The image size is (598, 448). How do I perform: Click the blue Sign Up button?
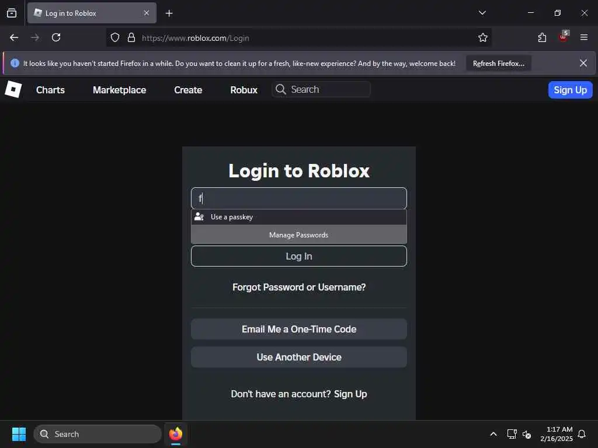tap(570, 90)
